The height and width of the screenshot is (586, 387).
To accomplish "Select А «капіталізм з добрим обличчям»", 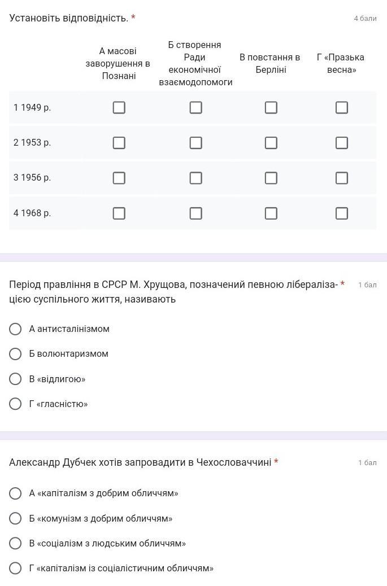I will tap(16, 493).
